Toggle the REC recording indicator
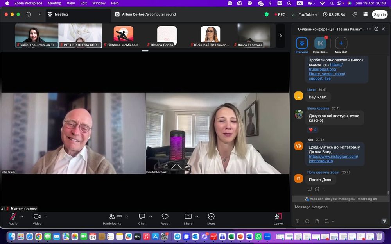 point(280,14)
